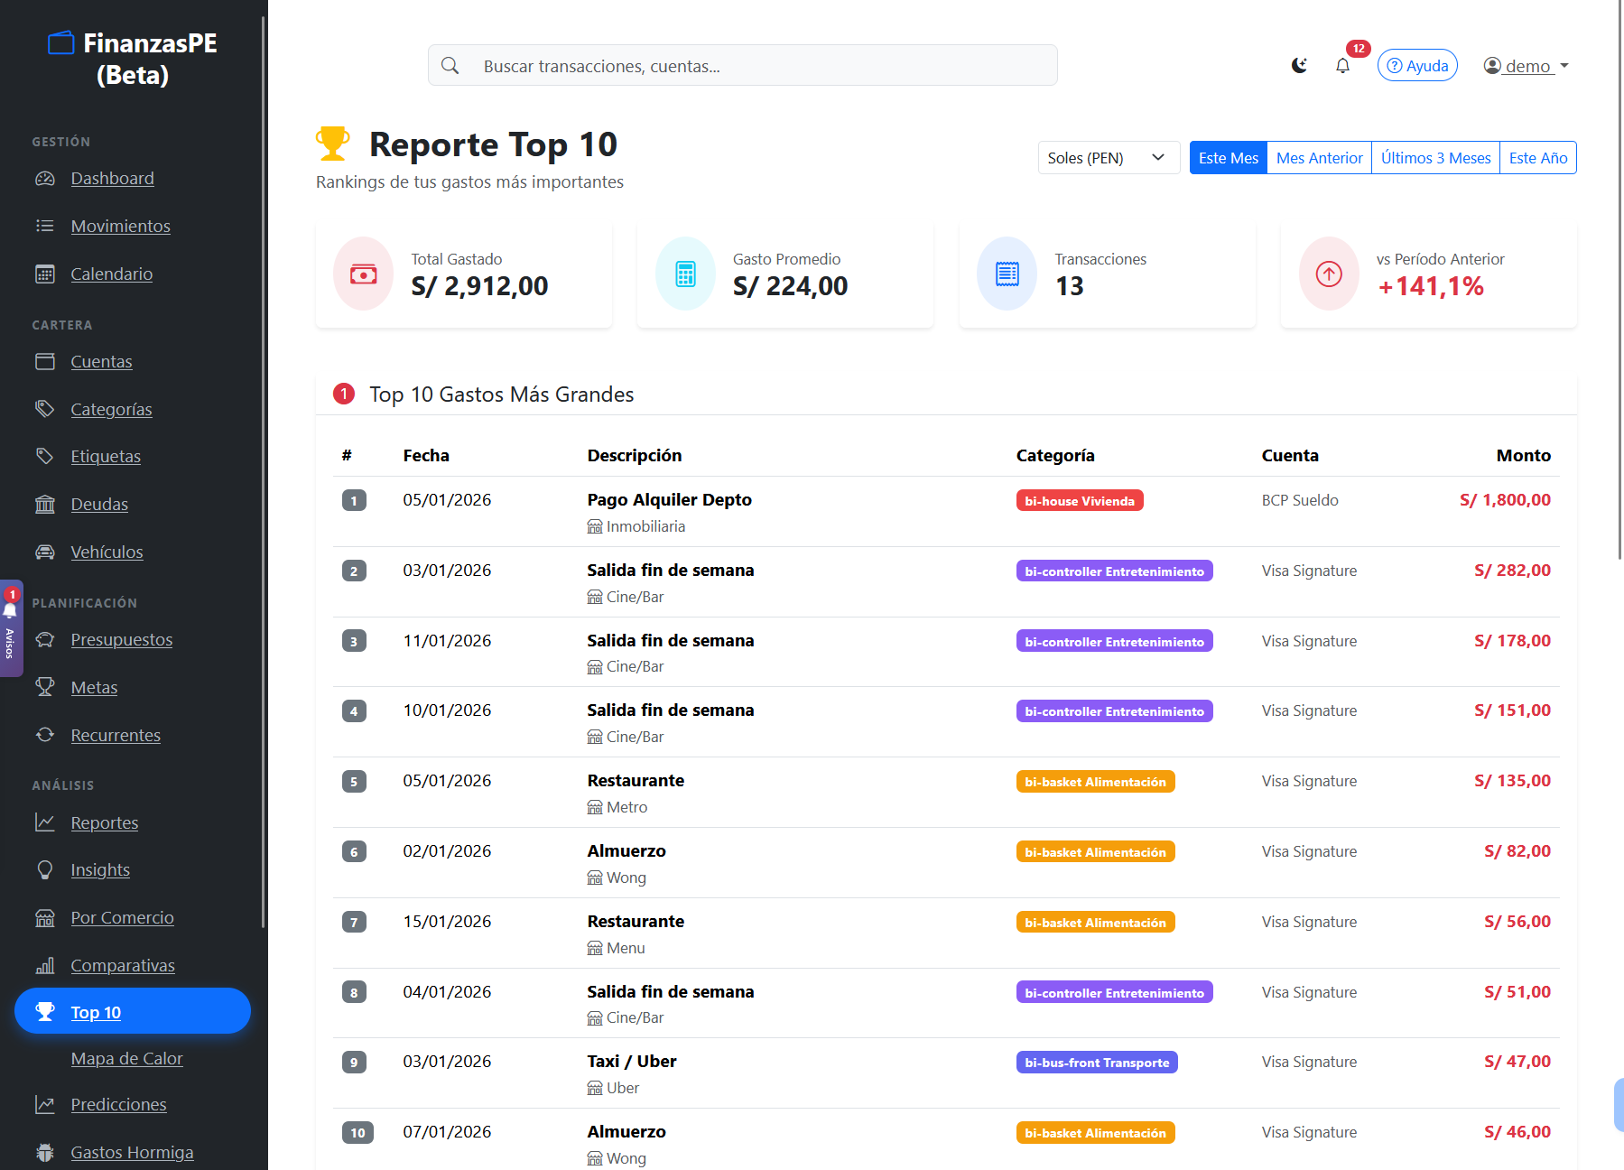Click the Metas trophy icon
This screenshot has width=1624, height=1170.
[x=45, y=687]
